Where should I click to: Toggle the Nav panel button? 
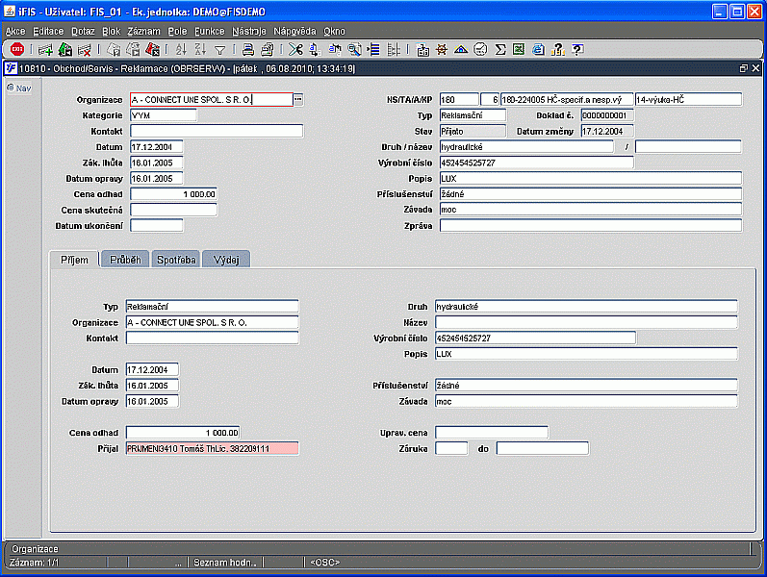19,88
